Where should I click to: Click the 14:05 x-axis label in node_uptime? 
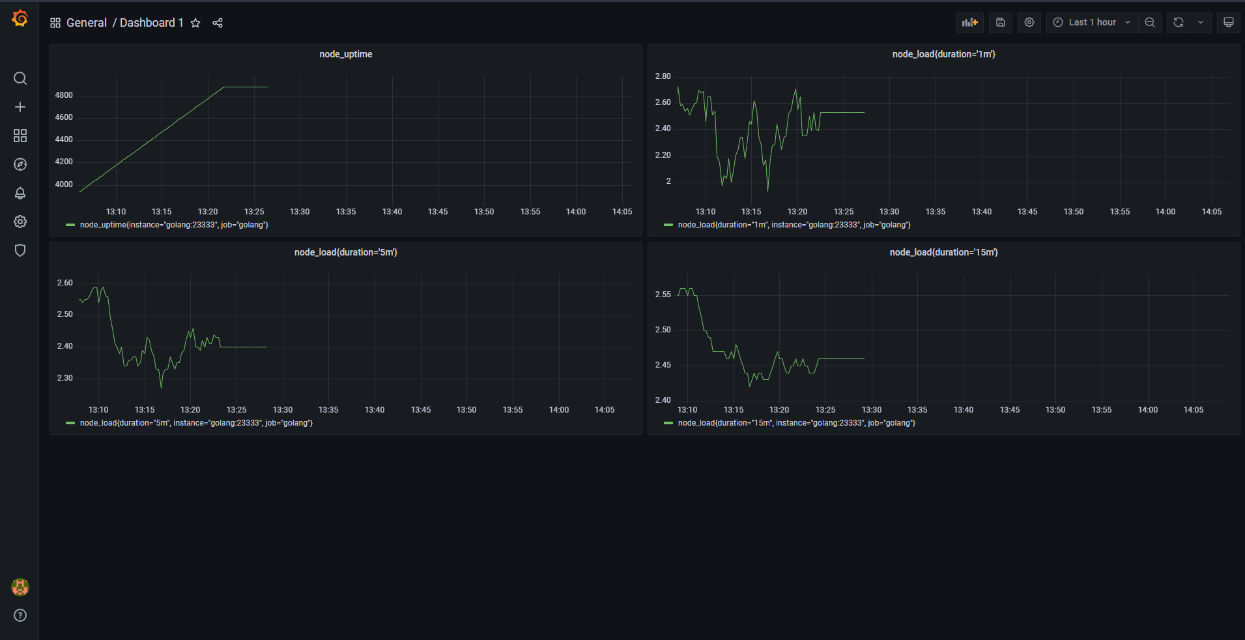622,212
